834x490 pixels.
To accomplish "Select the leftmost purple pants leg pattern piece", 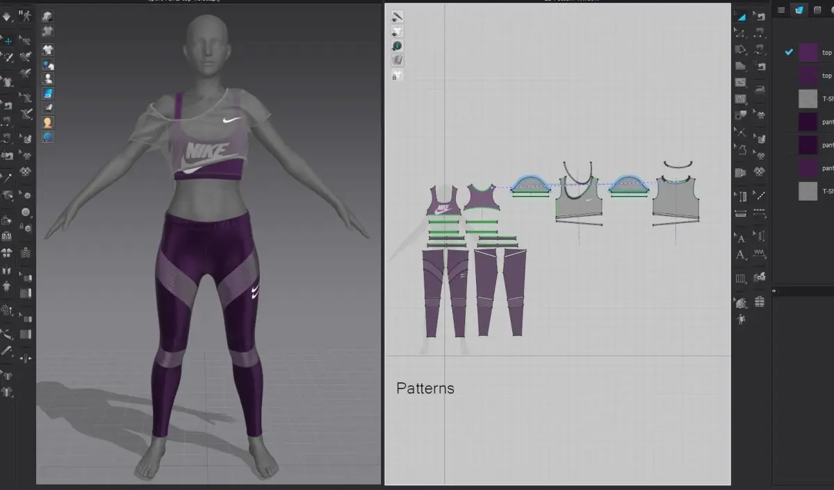I will coord(433,293).
